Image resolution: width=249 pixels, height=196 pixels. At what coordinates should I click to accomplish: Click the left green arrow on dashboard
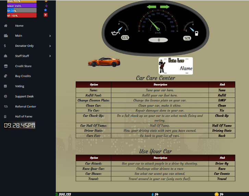pyautogui.click(x=151, y=7)
